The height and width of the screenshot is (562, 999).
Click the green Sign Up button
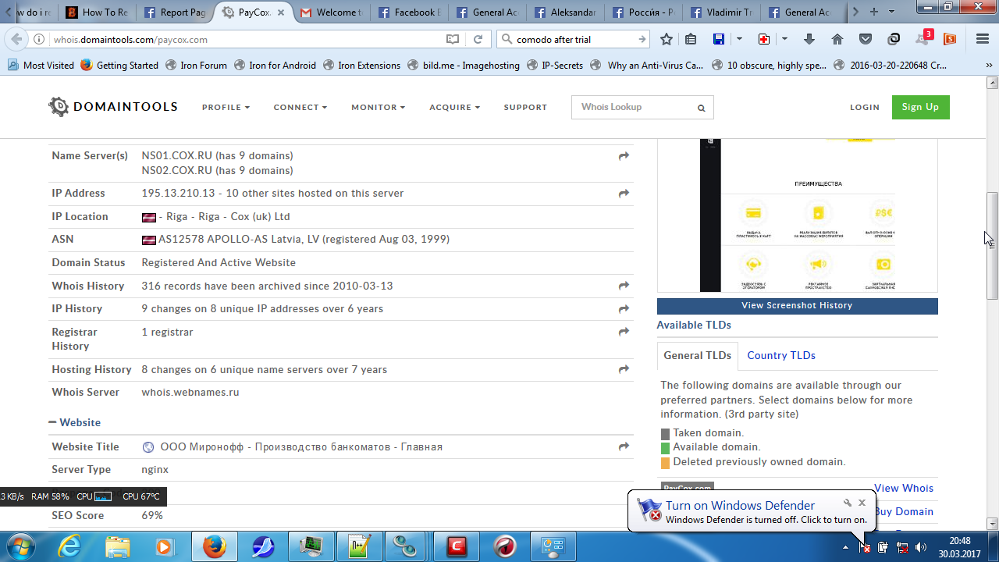[x=920, y=107]
